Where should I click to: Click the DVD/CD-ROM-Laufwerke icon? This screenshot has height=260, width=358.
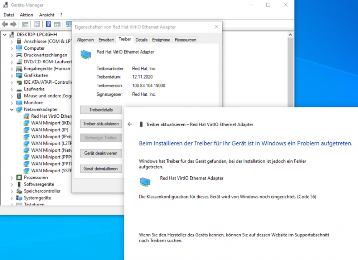pyautogui.click(x=19, y=62)
